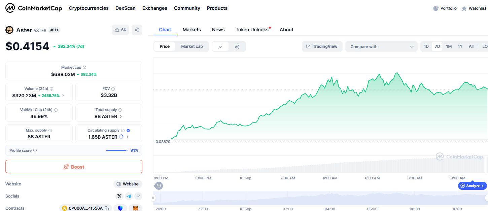Click the $688.02M market cap value
The width and height of the screenshot is (488, 211).
63,74
